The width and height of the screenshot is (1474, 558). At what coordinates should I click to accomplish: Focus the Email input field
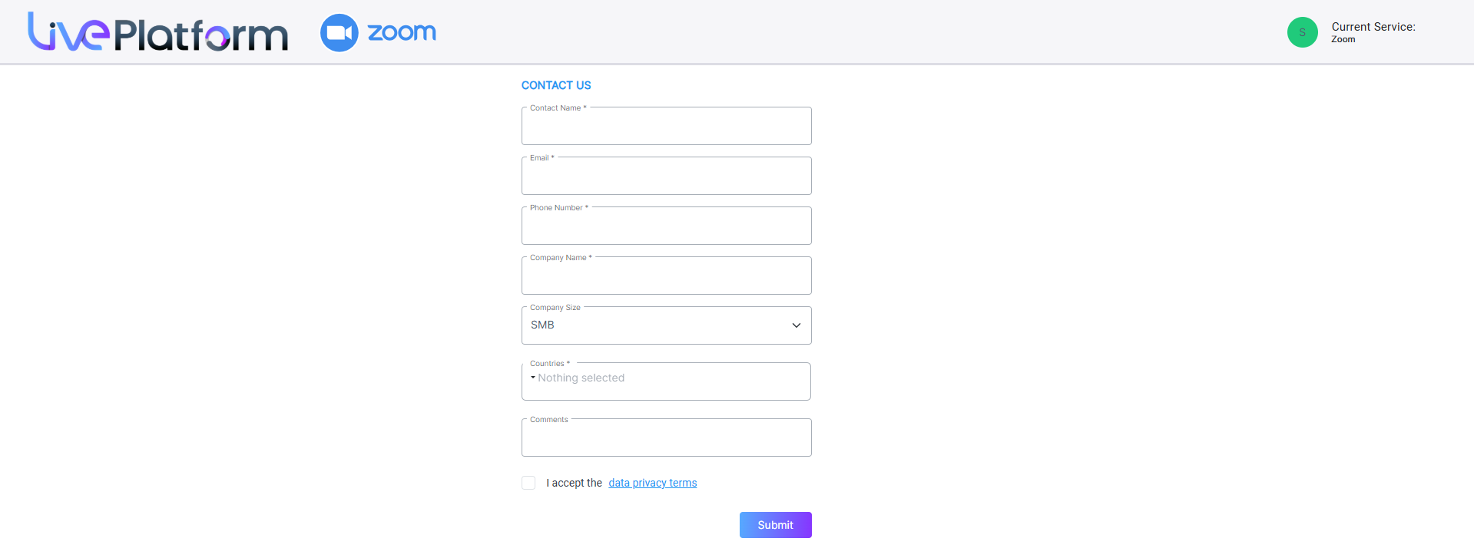[x=666, y=176]
